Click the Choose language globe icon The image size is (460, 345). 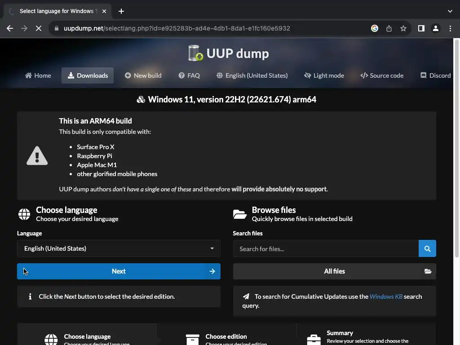pos(24,214)
